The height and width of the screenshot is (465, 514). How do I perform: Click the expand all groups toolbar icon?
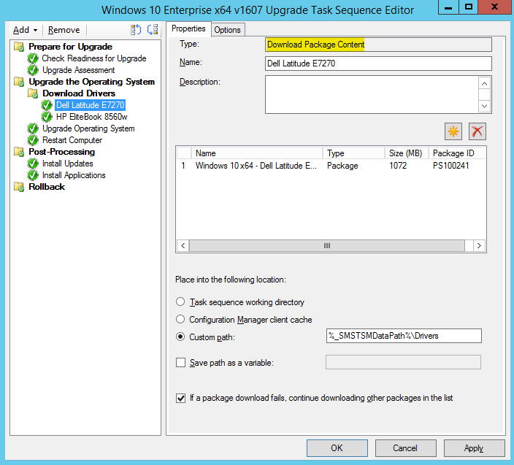click(135, 30)
